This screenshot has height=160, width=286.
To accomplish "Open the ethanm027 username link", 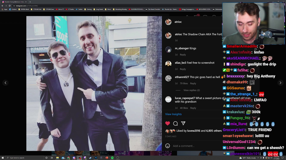I will tap(182, 77).
